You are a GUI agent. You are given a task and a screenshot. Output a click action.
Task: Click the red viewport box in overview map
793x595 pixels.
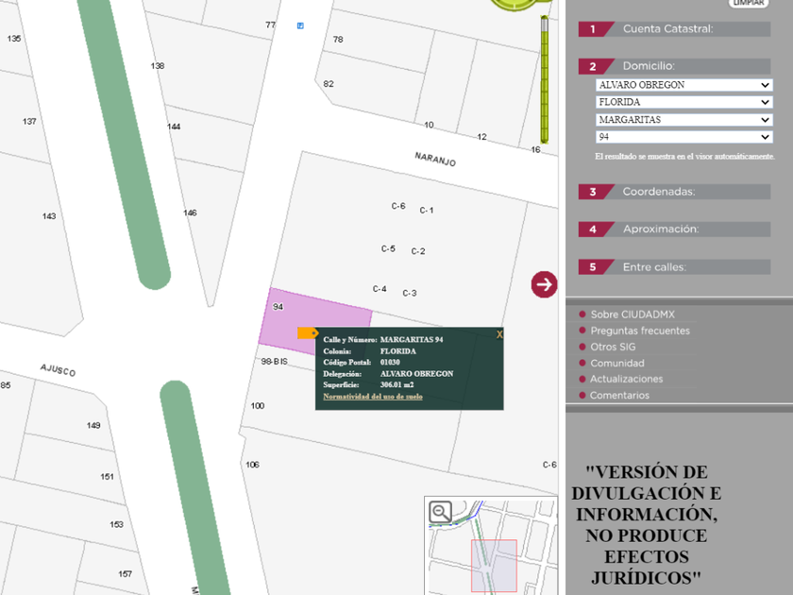tap(494, 566)
